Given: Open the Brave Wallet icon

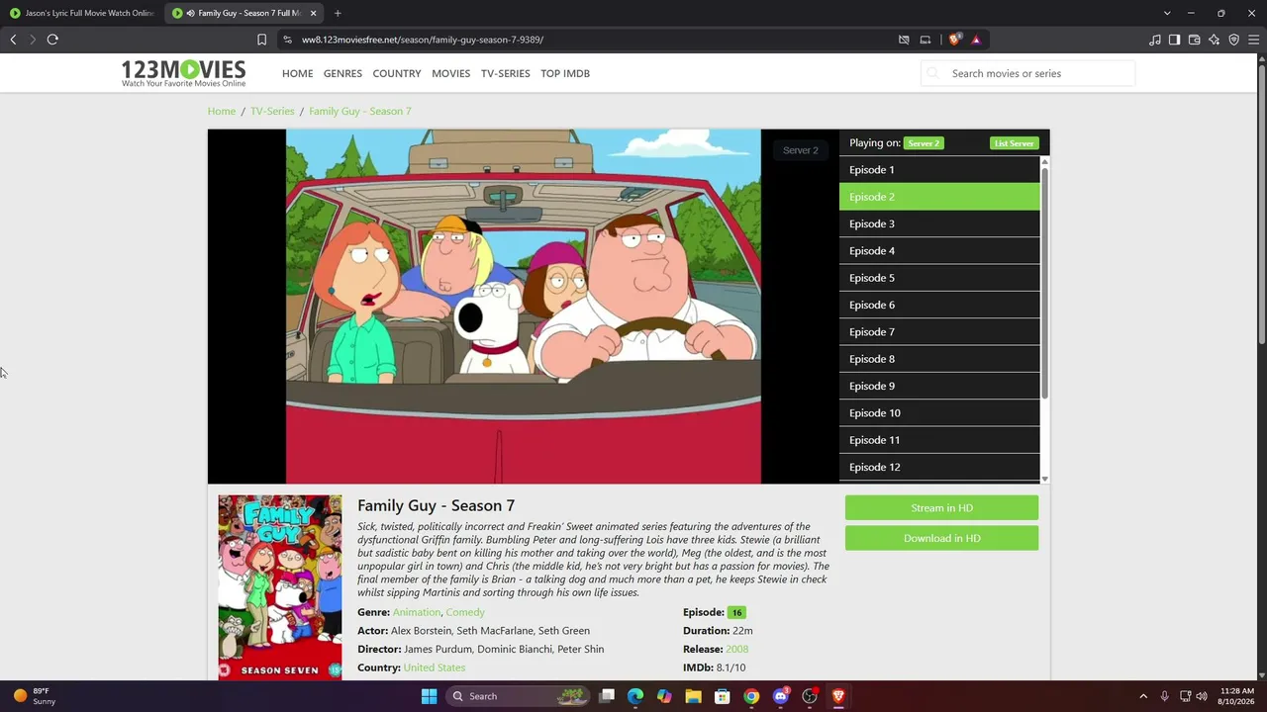Looking at the screenshot, I should point(1195,40).
